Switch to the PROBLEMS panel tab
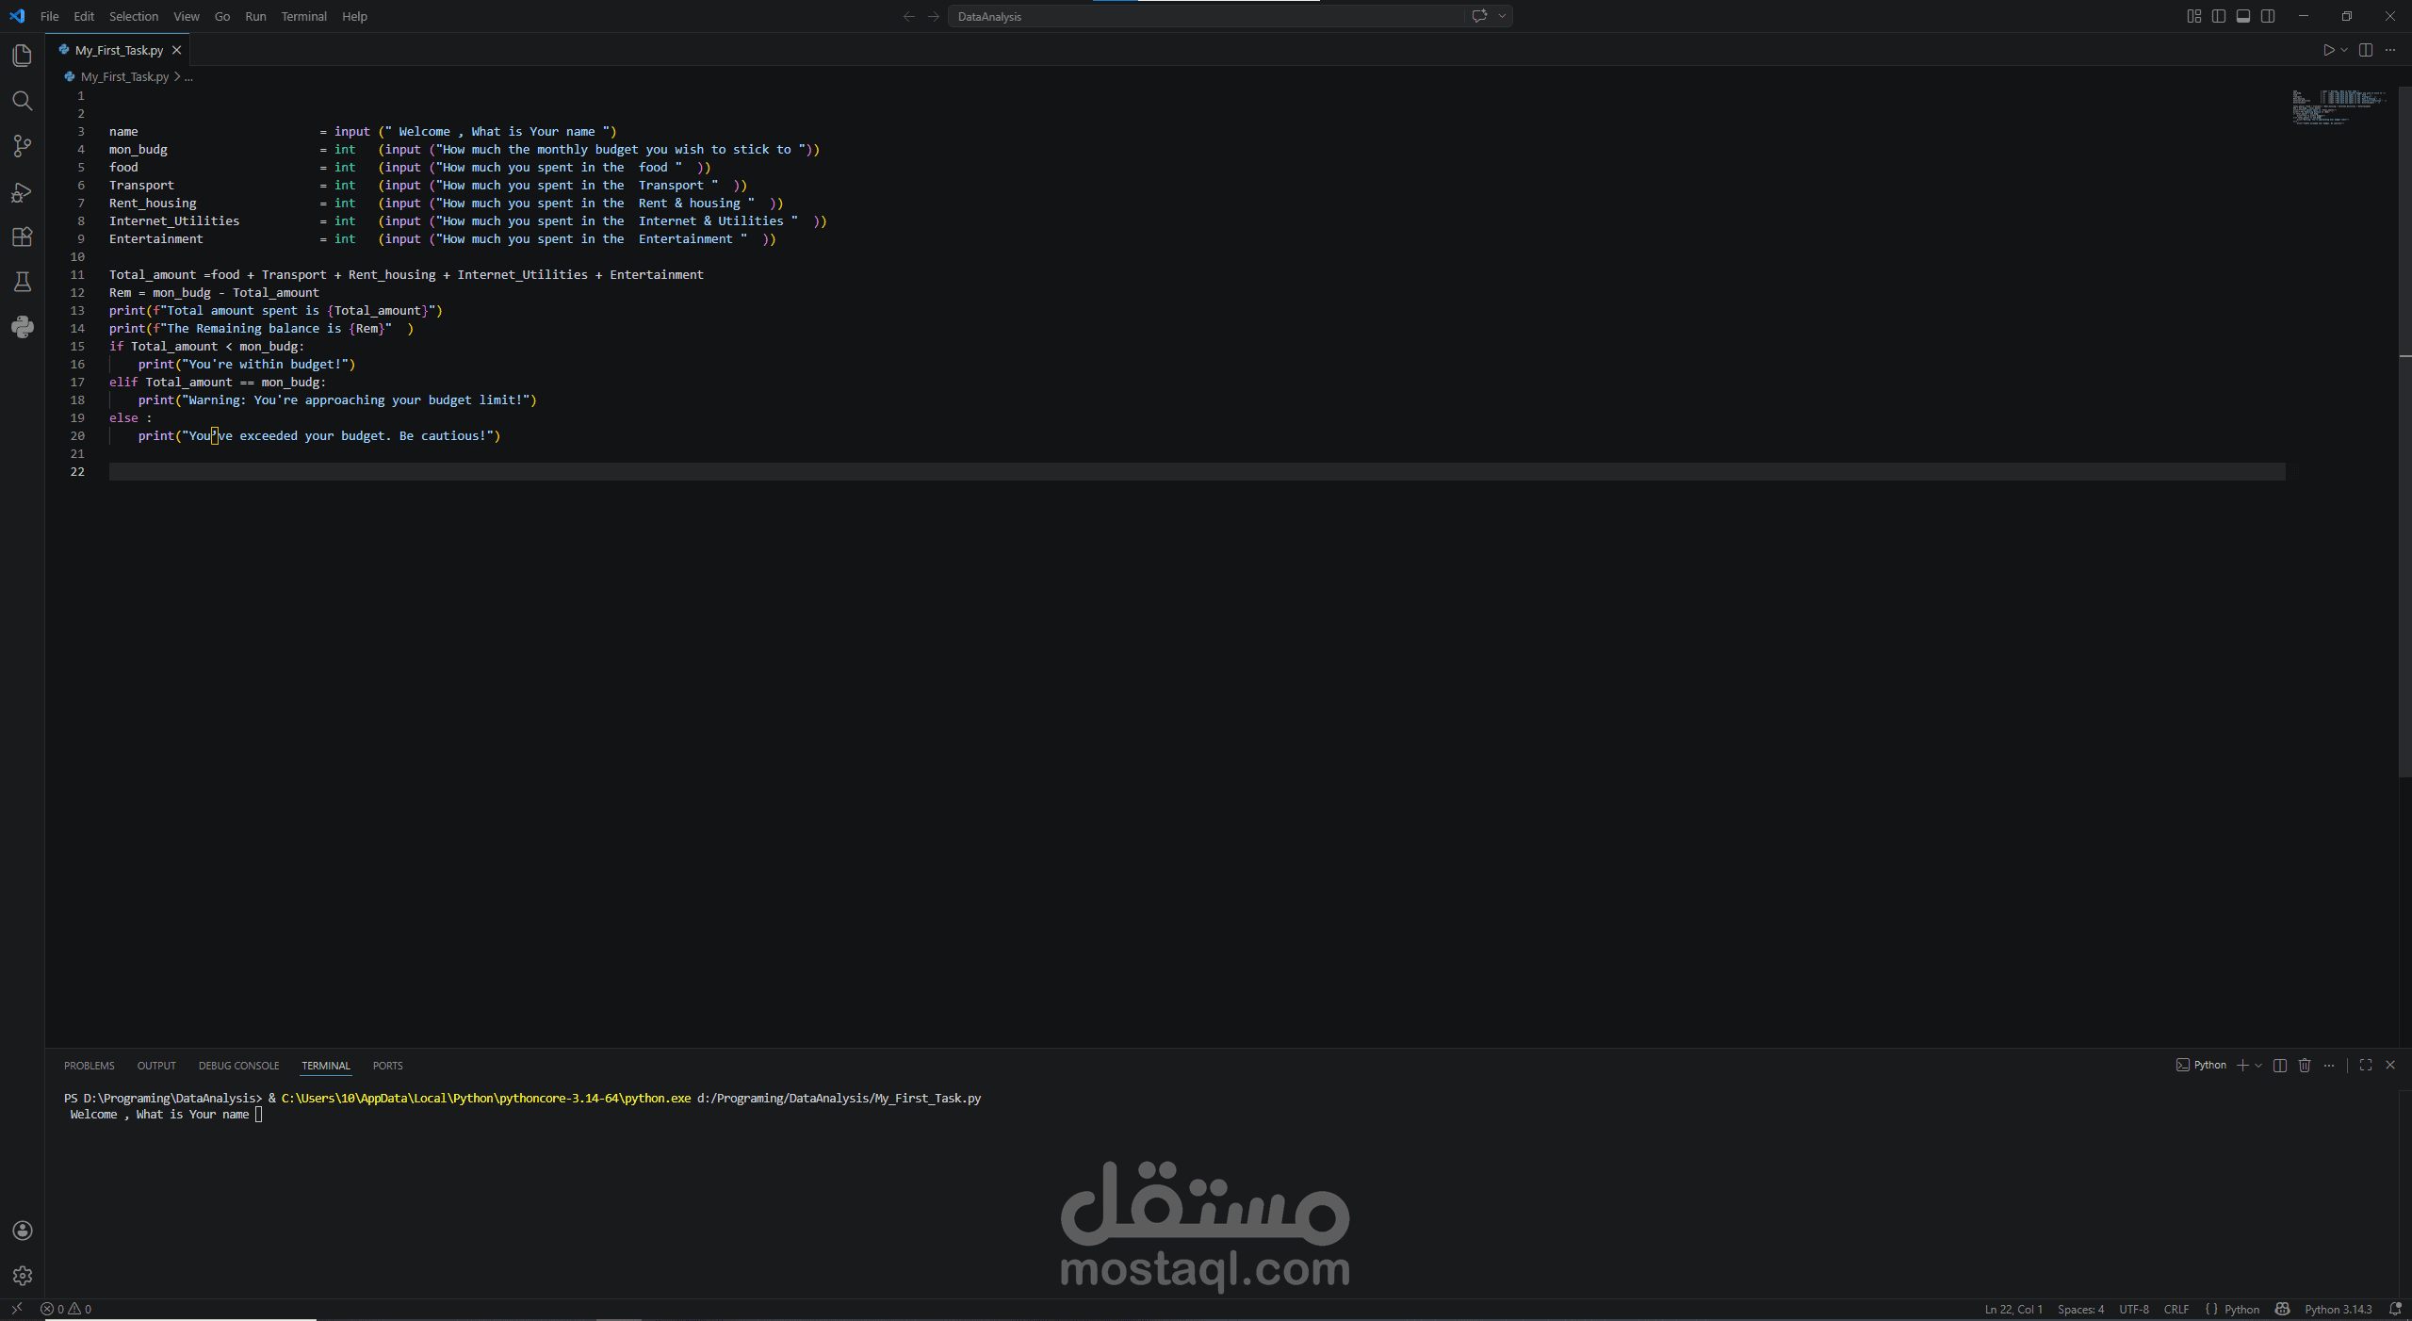Viewport: 2412px width, 1321px height. click(x=89, y=1066)
